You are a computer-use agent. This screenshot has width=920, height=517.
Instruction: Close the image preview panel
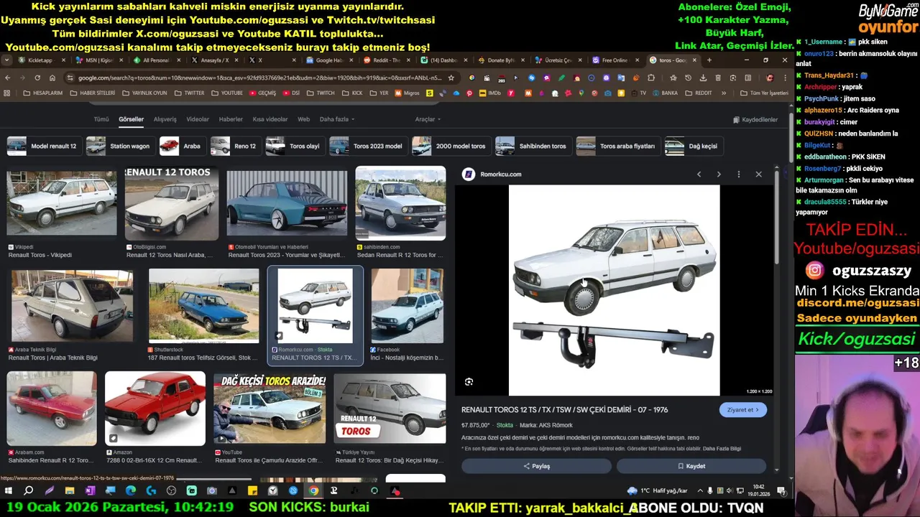[758, 174]
